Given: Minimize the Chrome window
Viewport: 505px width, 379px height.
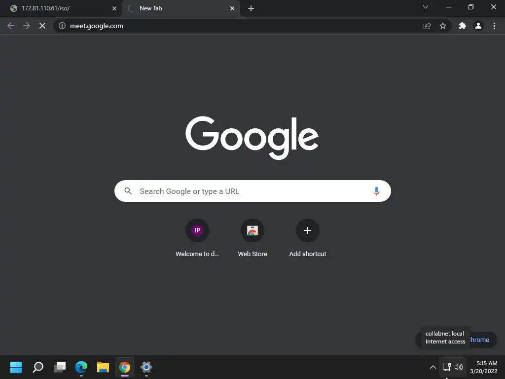Looking at the screenshot, I should [448, 7].
